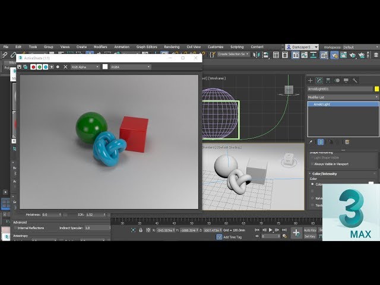The height and width of the screenshot is (285, 380).
Task: Open the Edit menu
Action: (18, 47)
